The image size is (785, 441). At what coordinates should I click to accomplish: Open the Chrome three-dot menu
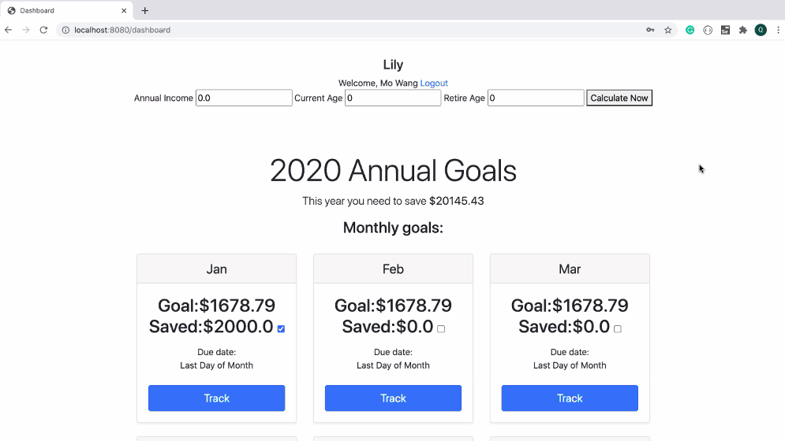[777, 30]
